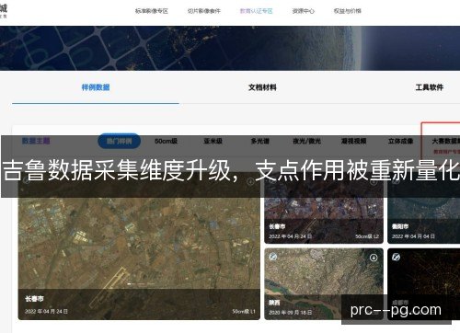
Task: Click the 2020年09月18日 date text
Action: click(x=291, y=313)
